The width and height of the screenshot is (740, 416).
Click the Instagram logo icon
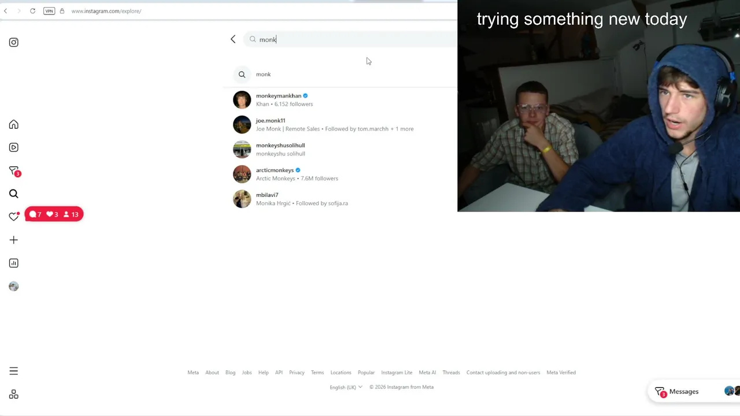point(14,42)
